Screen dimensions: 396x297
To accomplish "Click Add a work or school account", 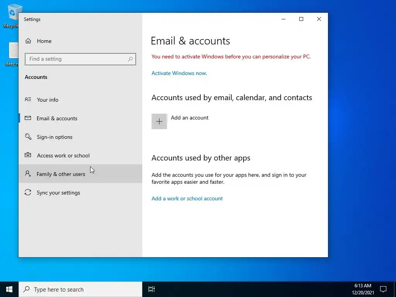I will [x=187, y=198].
